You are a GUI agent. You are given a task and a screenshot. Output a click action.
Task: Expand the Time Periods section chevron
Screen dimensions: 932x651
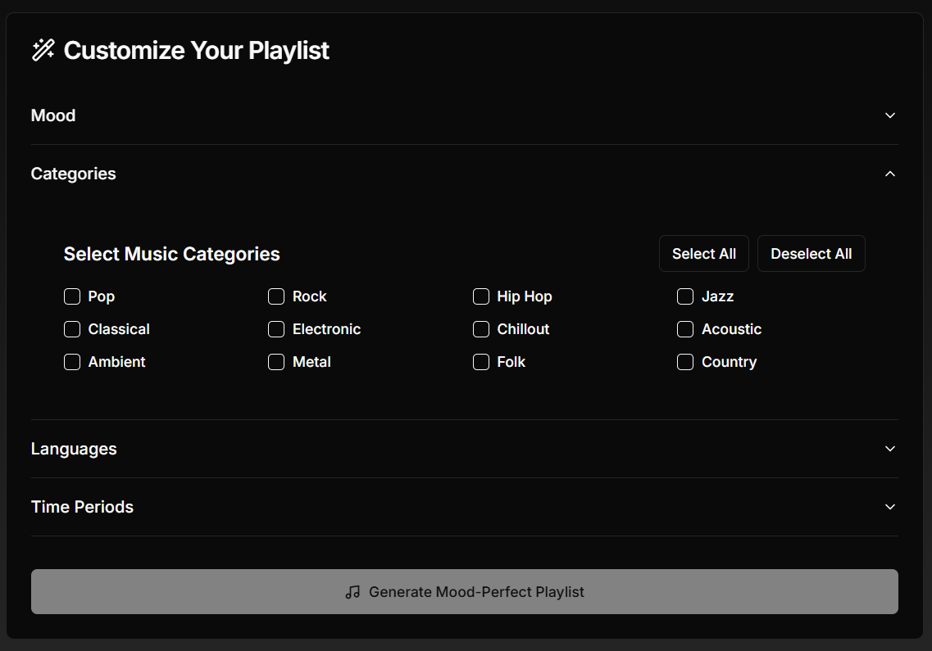(890, 507)
